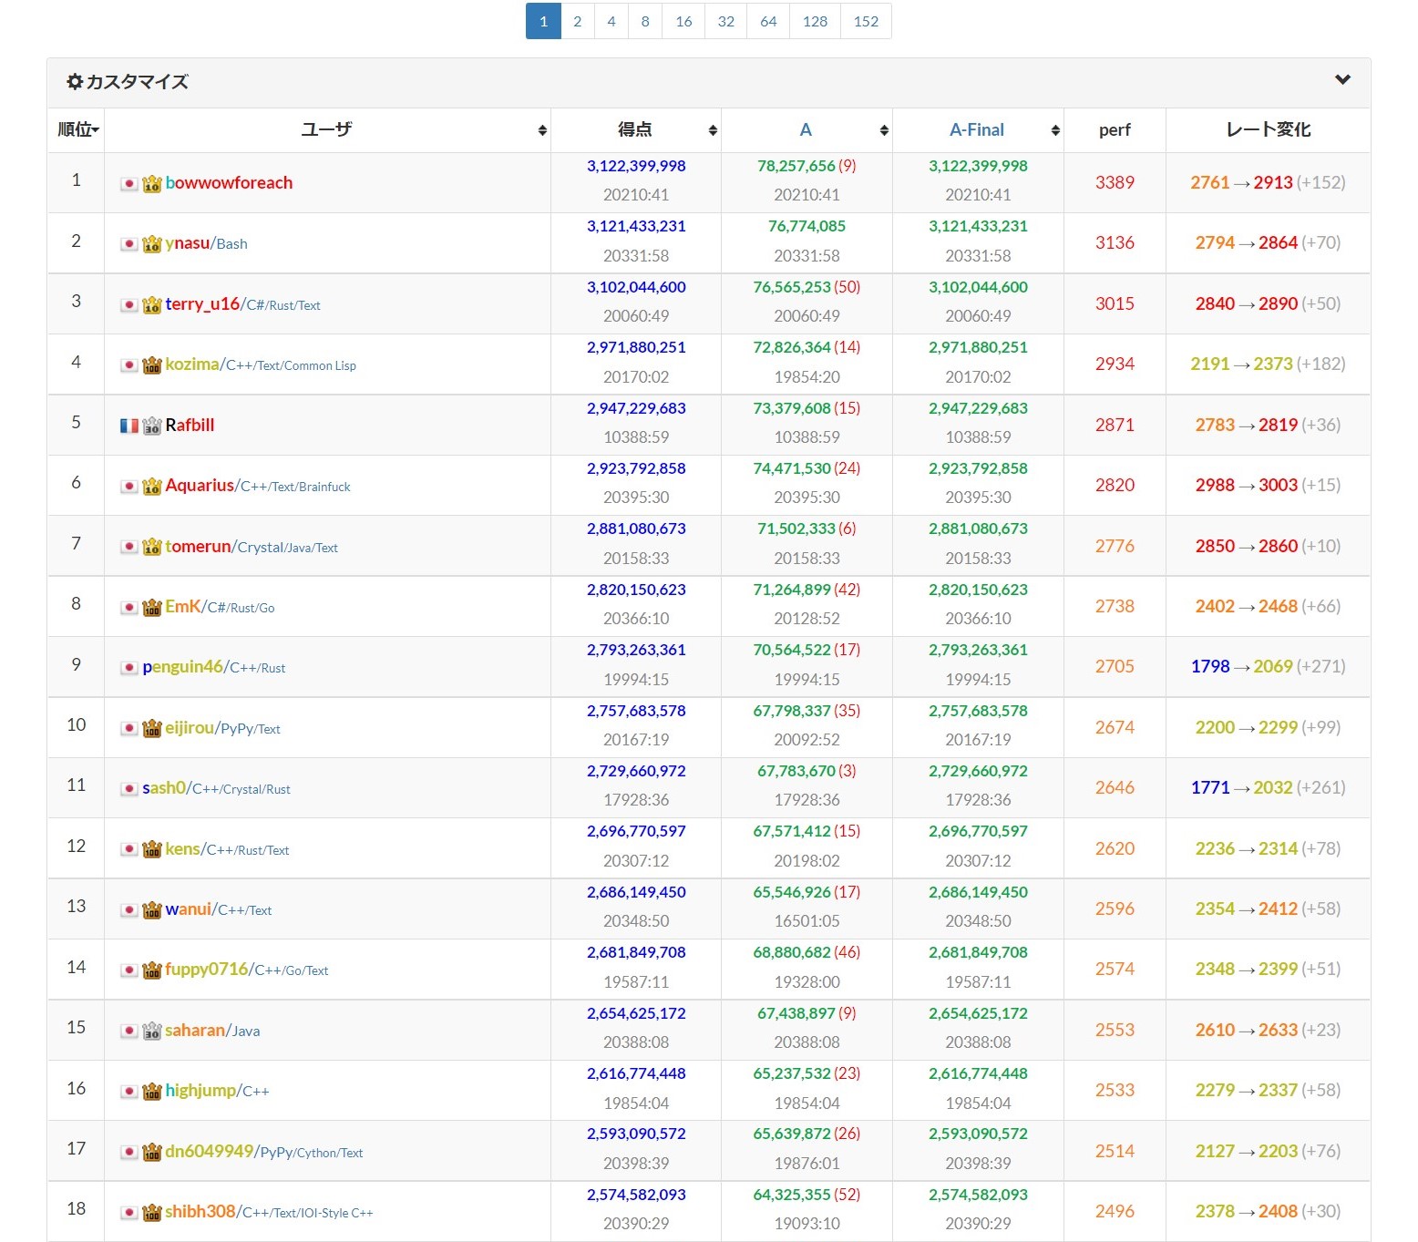This screenshot has height=1242, width=1418.
Task: Click the Japan flag next to ynasu
Action: [x=128, y=243]
